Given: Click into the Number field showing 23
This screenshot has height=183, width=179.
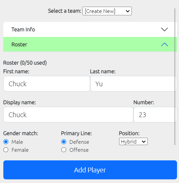Looking at the screenshot, I should click(x=155, y=114).
